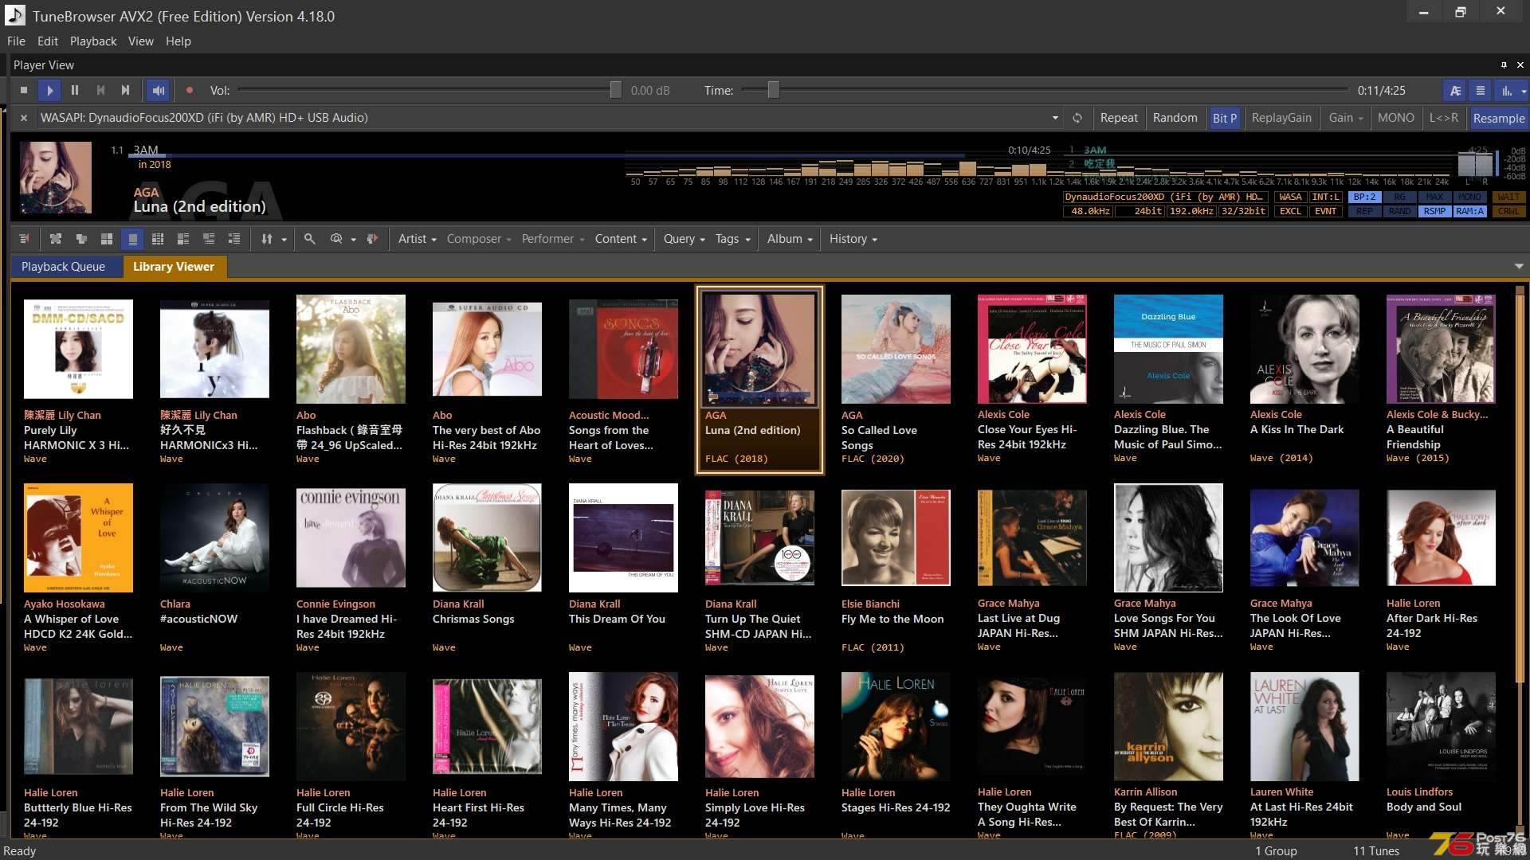This screenshot has height=860, width=1530.
Task: Toggle Repeat mode
Action: (x=1119, y=118)
